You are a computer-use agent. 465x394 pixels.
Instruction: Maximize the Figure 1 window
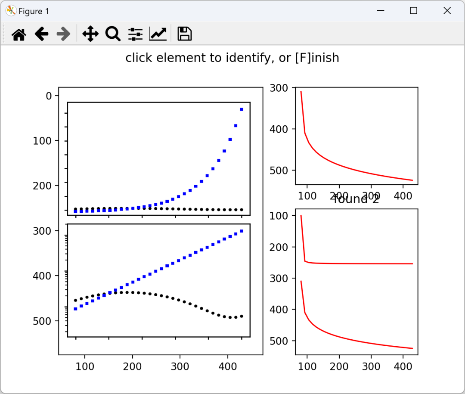[x=413, y=11]
